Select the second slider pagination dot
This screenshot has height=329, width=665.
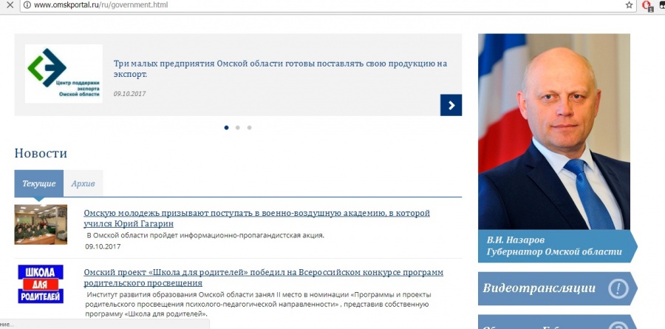237,127
